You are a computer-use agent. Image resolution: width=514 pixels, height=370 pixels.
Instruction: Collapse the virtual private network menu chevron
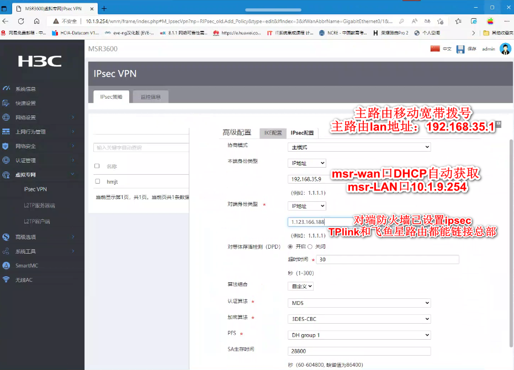click(x=73, y=174)
